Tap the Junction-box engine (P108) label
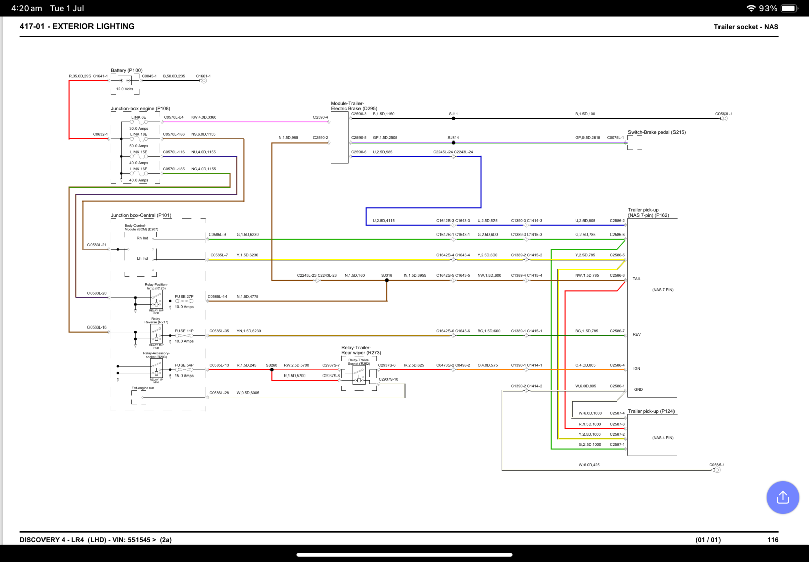809x562 pixels. click(x=141, y=108)
